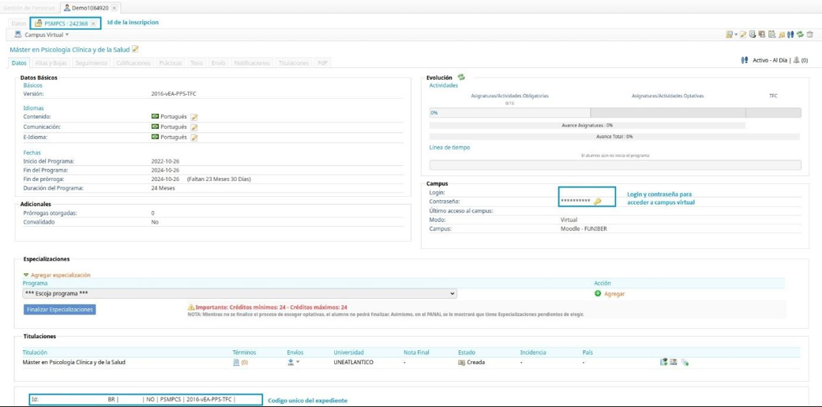Image resolution: width=822 pixels, height=407 pixels.
Task: Collapse the Agregar especialización section
Action: coord(26,275)
